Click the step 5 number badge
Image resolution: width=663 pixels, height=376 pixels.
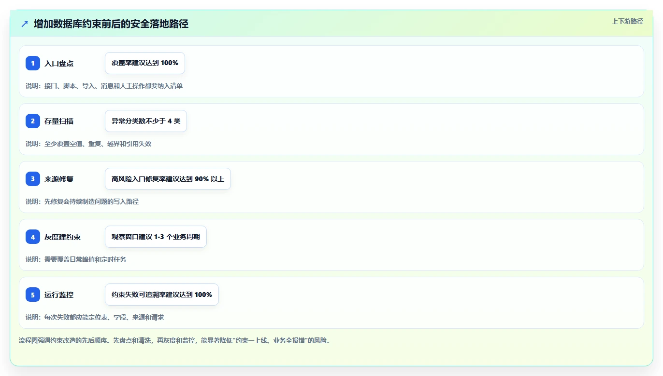pos(33,295)
